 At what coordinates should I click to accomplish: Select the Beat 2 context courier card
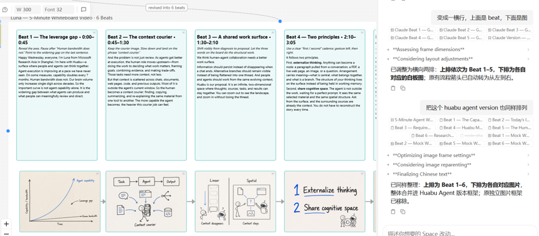coord(146,95)
